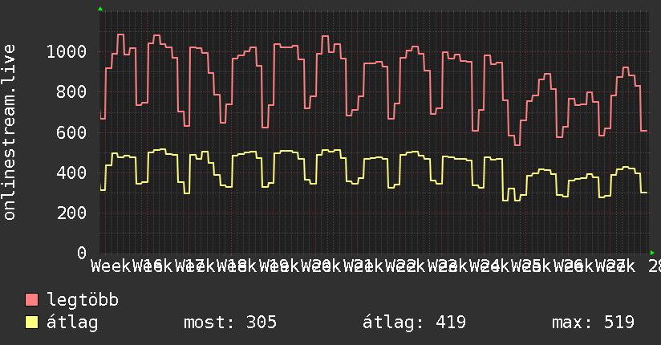Click the yellow átlag legend swatch

click(31, 323)
